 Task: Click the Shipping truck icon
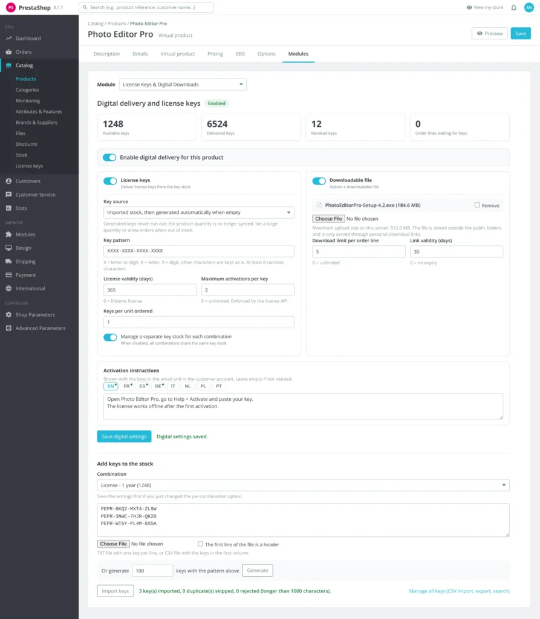[x=8, y=261]
